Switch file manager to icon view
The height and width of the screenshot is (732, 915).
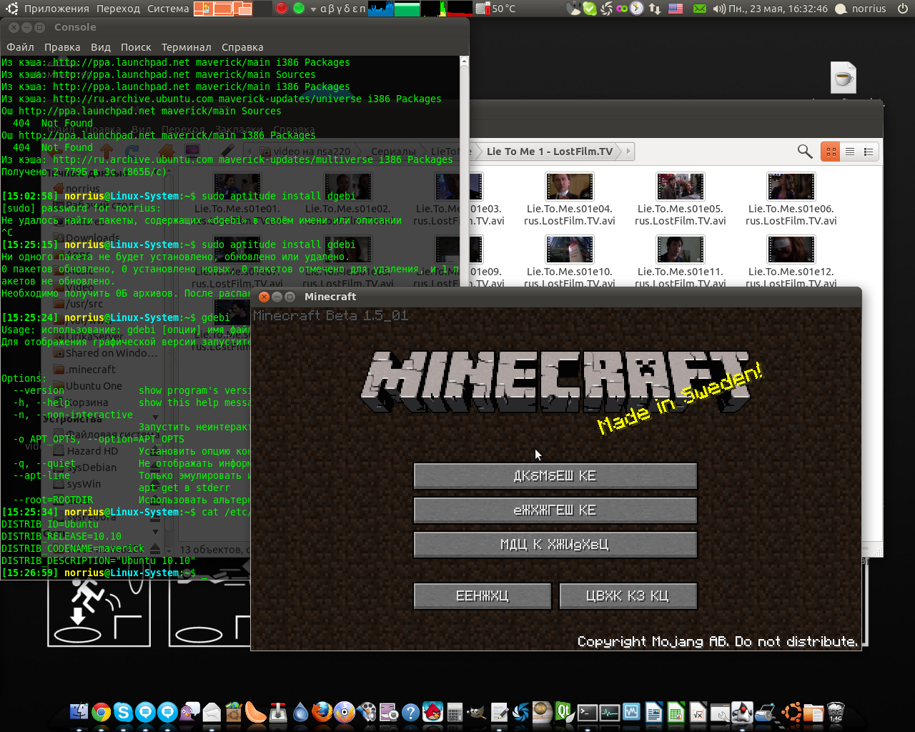[831, 152]
